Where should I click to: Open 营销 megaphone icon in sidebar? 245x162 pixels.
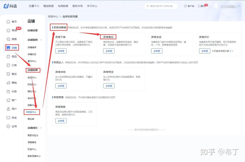click(x=8, y=83)
